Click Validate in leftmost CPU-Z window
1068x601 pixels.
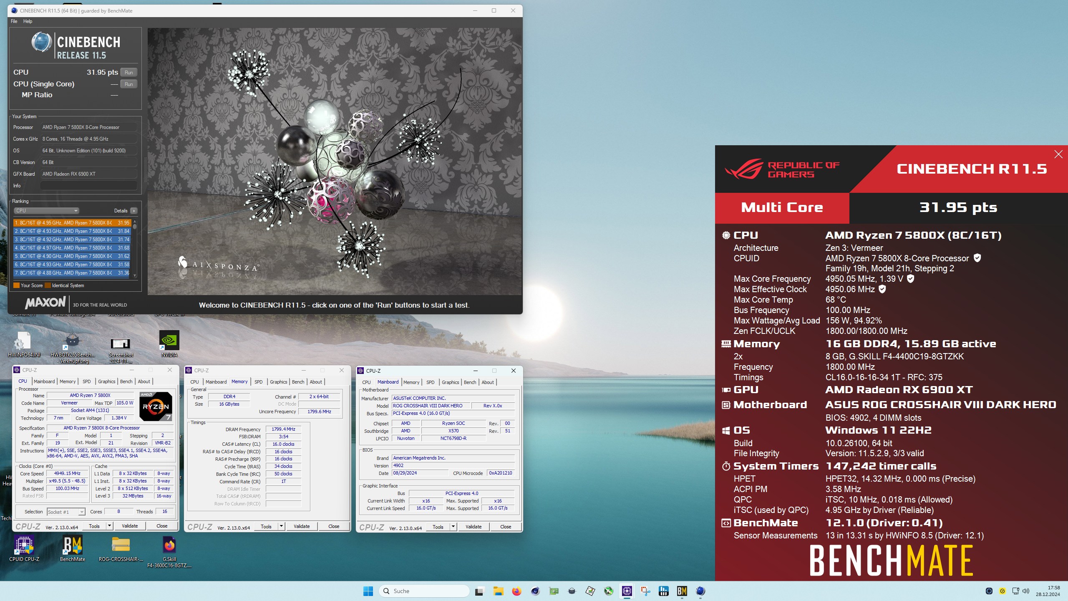(130, 526)
